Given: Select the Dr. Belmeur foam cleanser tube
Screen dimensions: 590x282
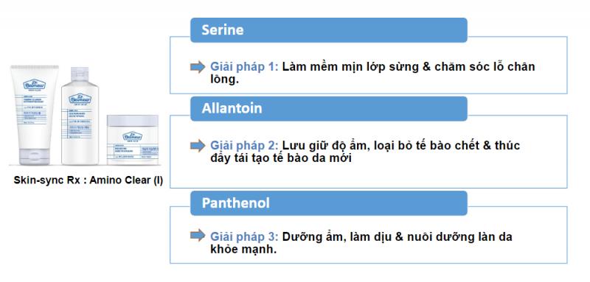Looking at the screenshot, I should [x=35, y=115].
